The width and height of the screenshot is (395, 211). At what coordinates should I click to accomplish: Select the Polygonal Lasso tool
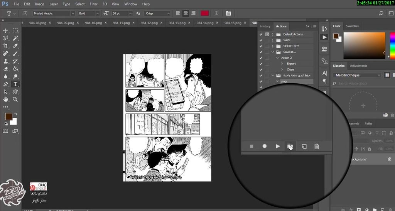pos(5,38)
